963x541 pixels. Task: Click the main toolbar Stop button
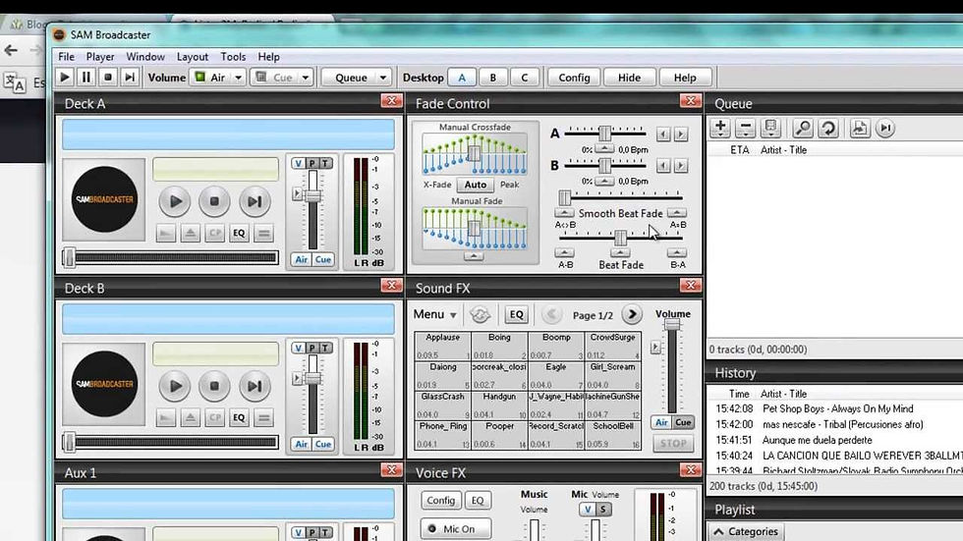point(108,78)
